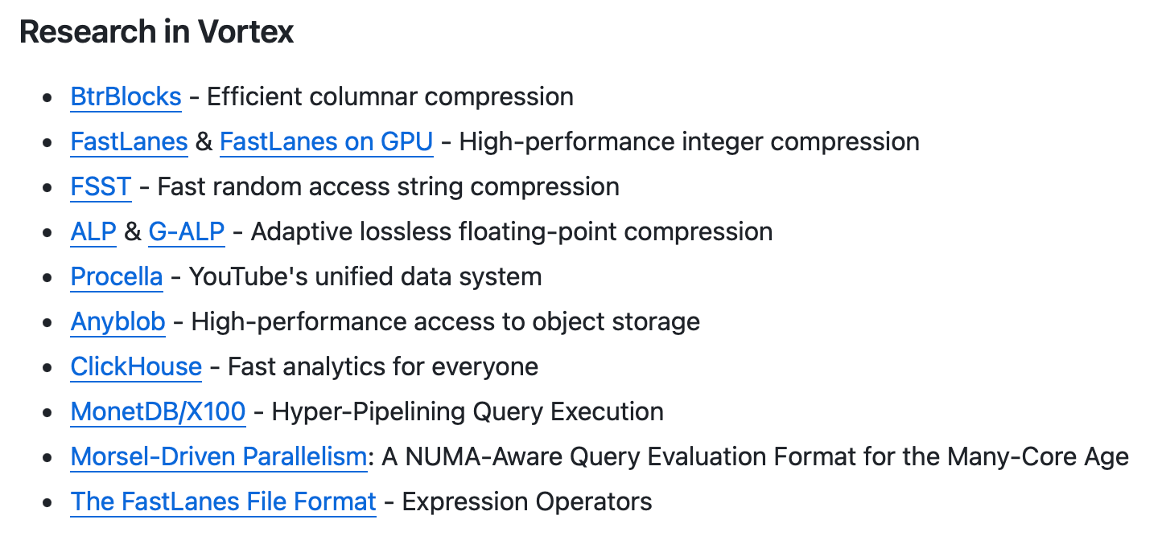This screenshot has height=540, width=1162.
Task: Click the Adaptive lossless floating-point compression text
Action: tap(512, 232)
